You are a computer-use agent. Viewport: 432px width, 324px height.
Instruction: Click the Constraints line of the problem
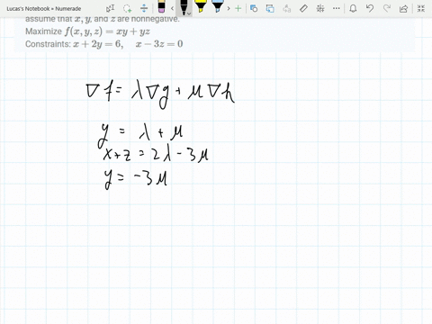pyautogui.click(x=104, y=44)
